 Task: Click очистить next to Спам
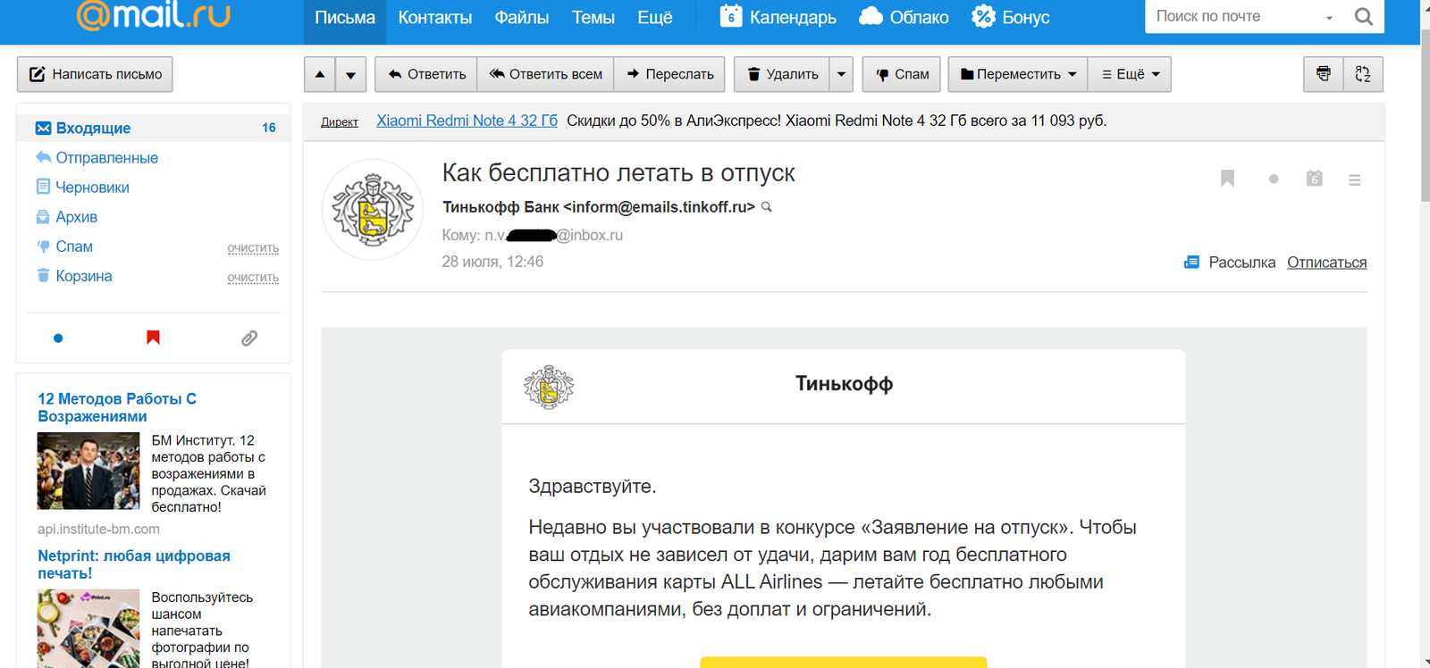(253, 247)
